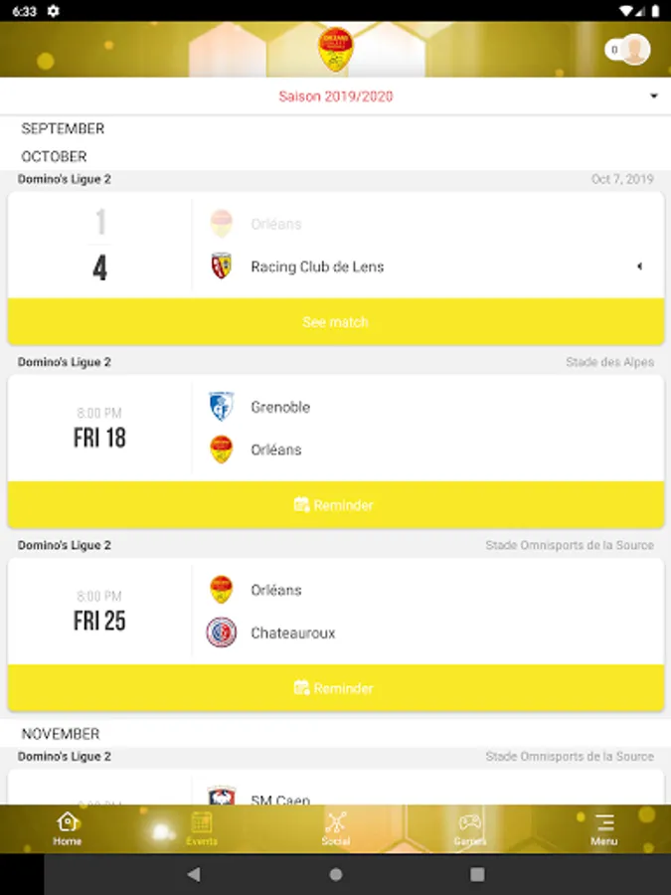The width and height of the screenshot is (671, 895).
Task: Open the Home tab
Action: (x=68, y=829)
